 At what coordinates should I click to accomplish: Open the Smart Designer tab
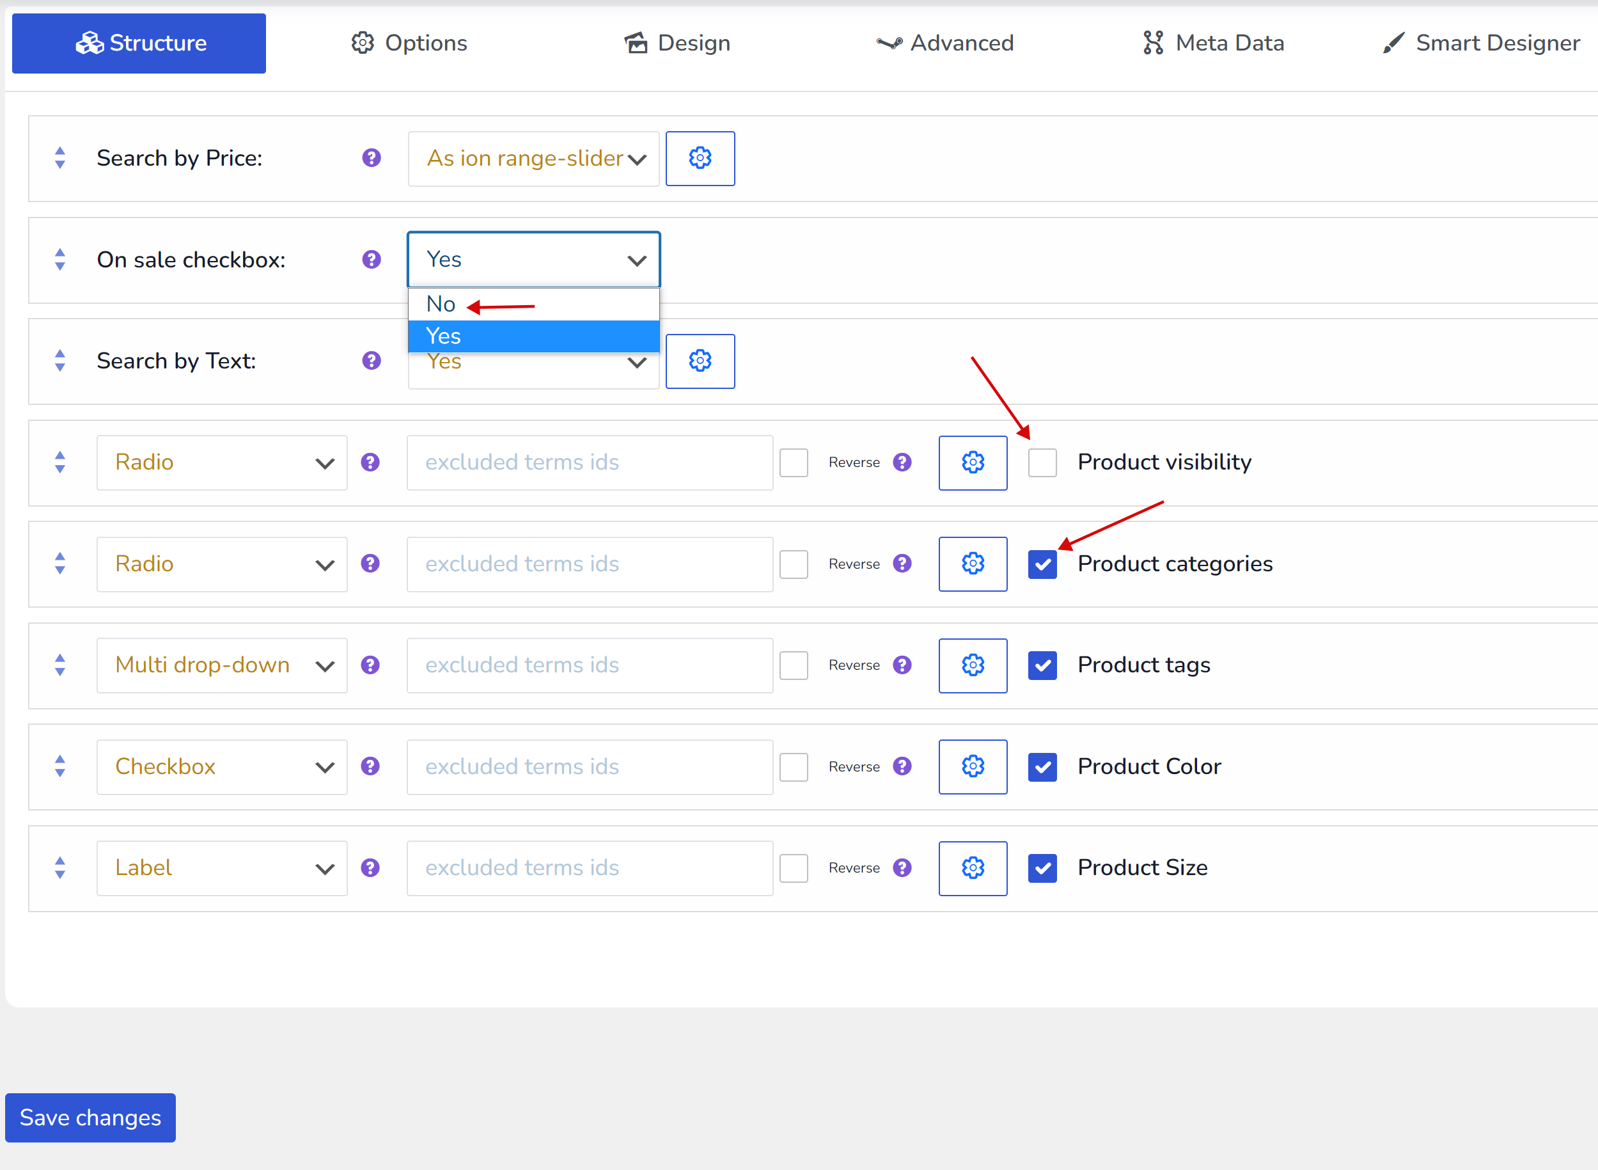[x=1480, y=43]
